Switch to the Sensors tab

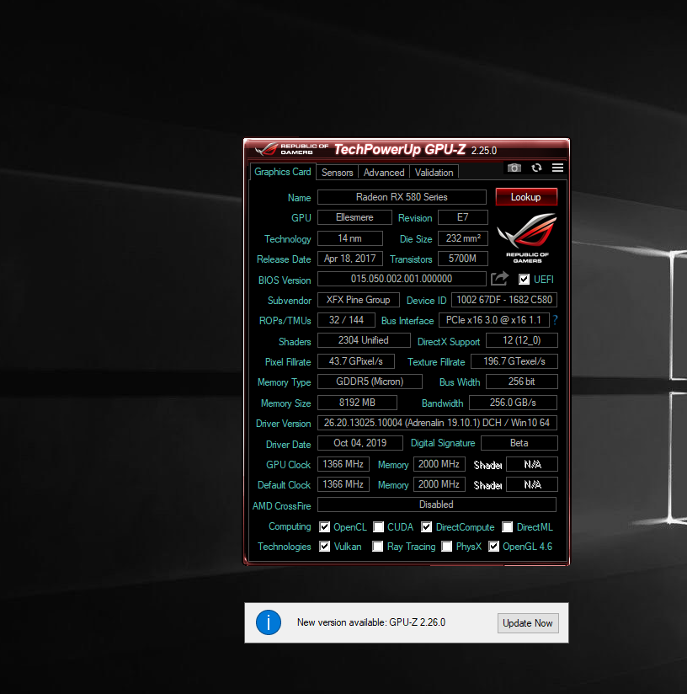337,173
